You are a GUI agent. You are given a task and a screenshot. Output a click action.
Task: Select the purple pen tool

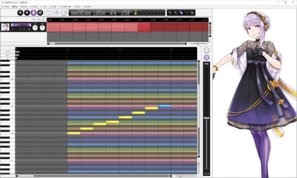click(181, 13)
